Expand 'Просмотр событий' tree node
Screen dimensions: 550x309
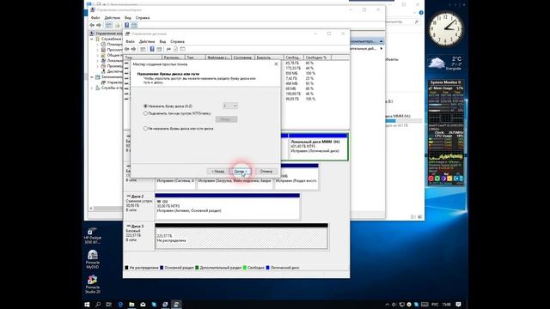coord(98,50)
